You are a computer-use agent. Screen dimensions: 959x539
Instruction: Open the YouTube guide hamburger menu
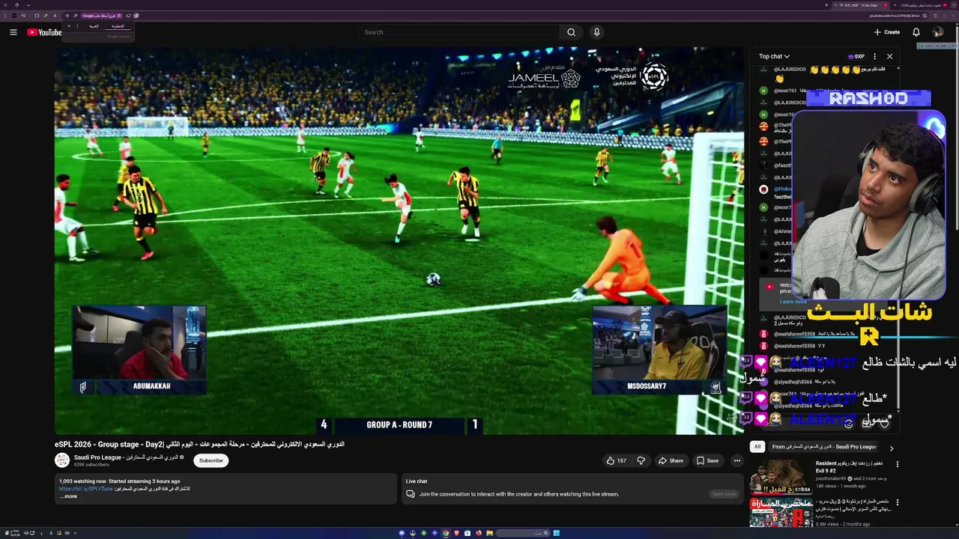point(13,32)
